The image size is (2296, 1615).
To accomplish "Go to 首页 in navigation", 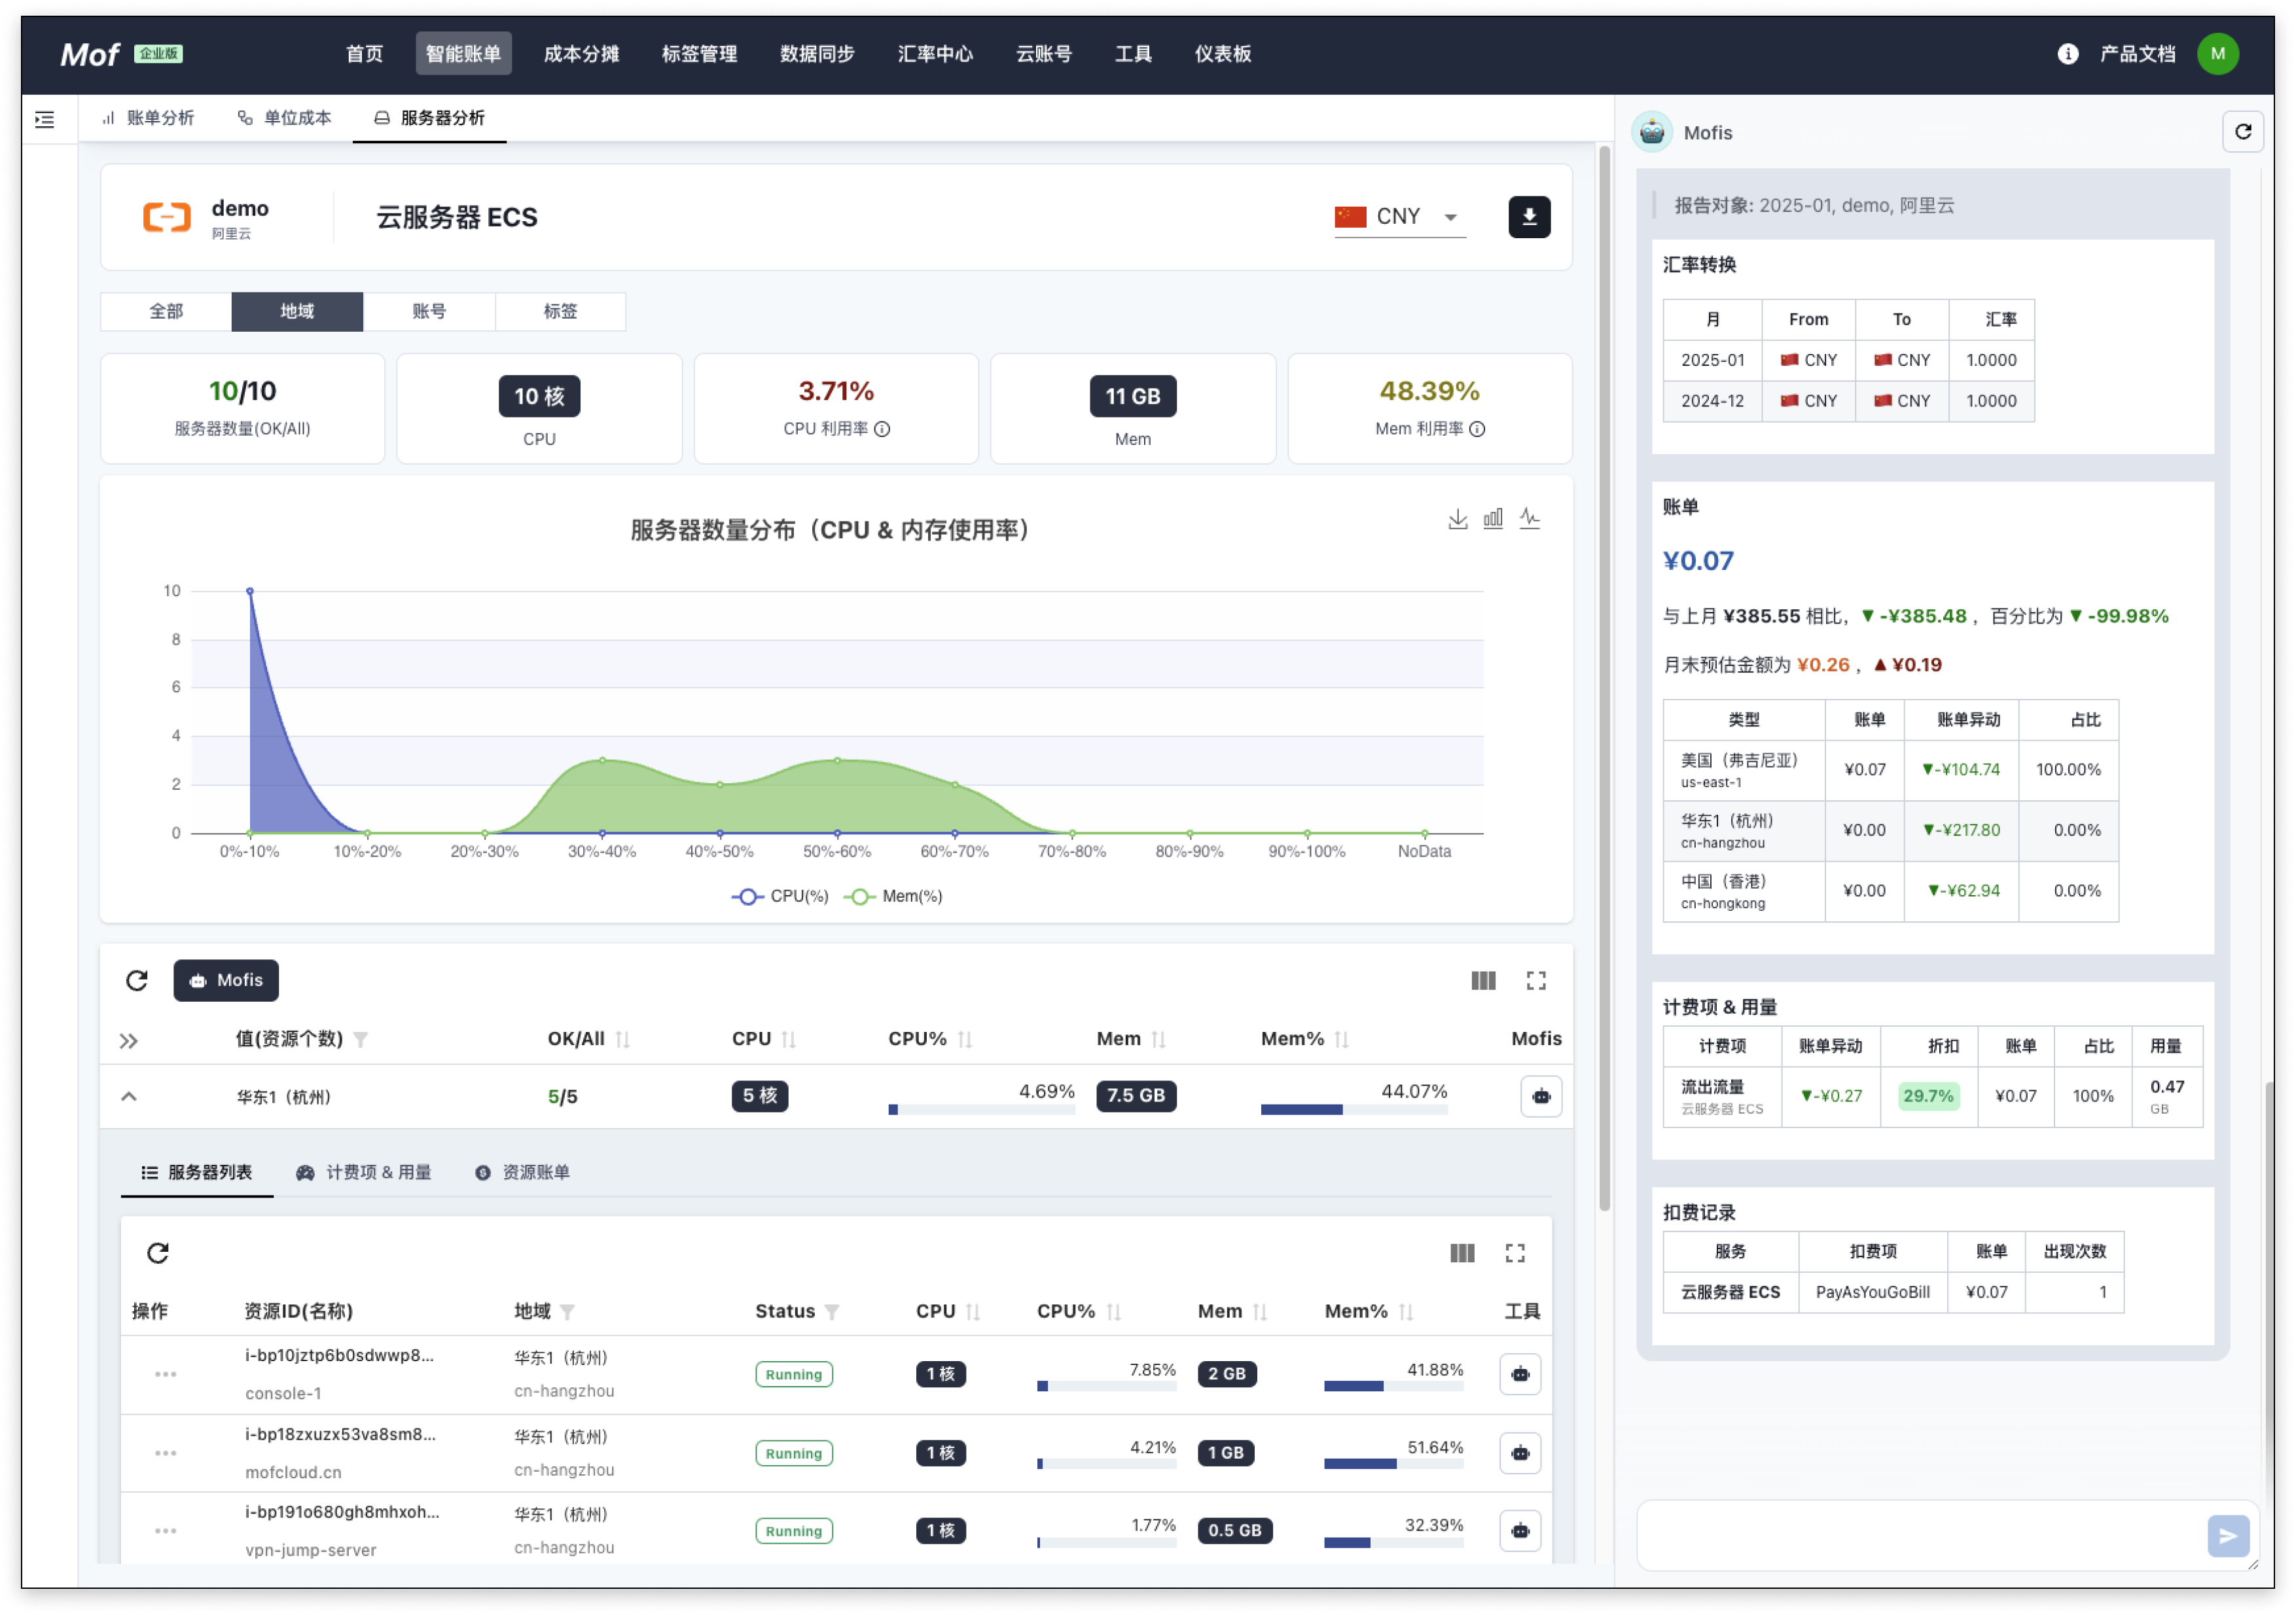I will click(364, 54).
